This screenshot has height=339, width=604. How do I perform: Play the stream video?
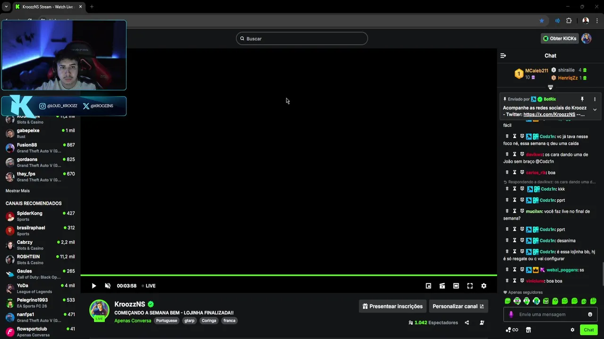pos(94,286)
